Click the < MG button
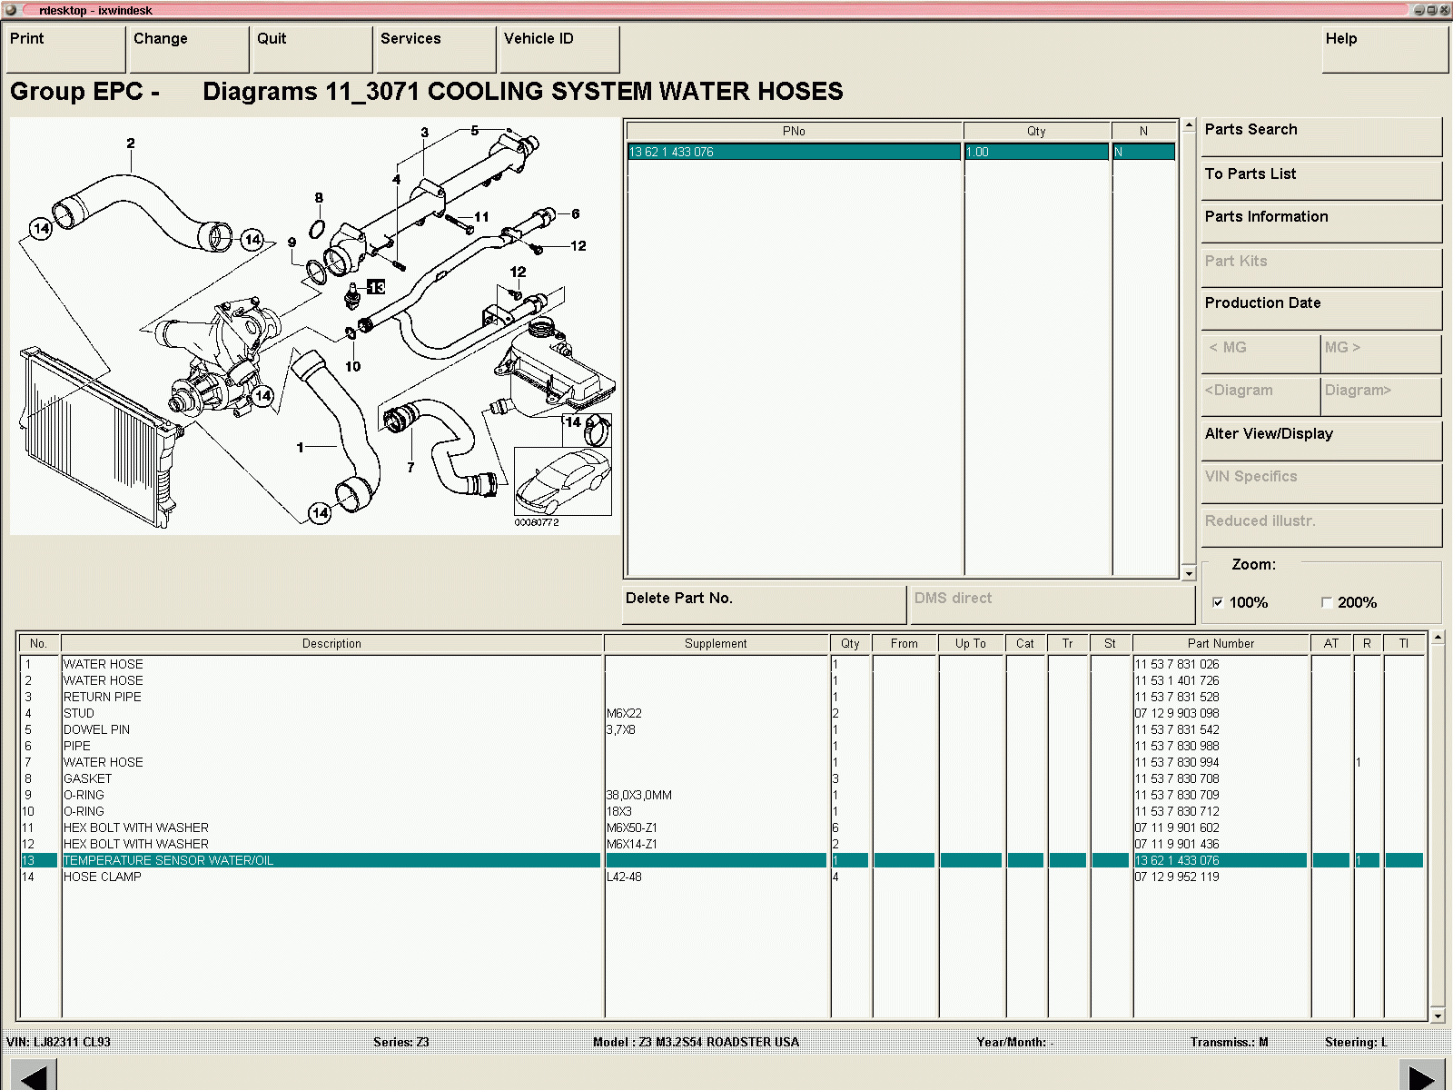This screenshot has width=1453, height=1090. point(1260,353)
